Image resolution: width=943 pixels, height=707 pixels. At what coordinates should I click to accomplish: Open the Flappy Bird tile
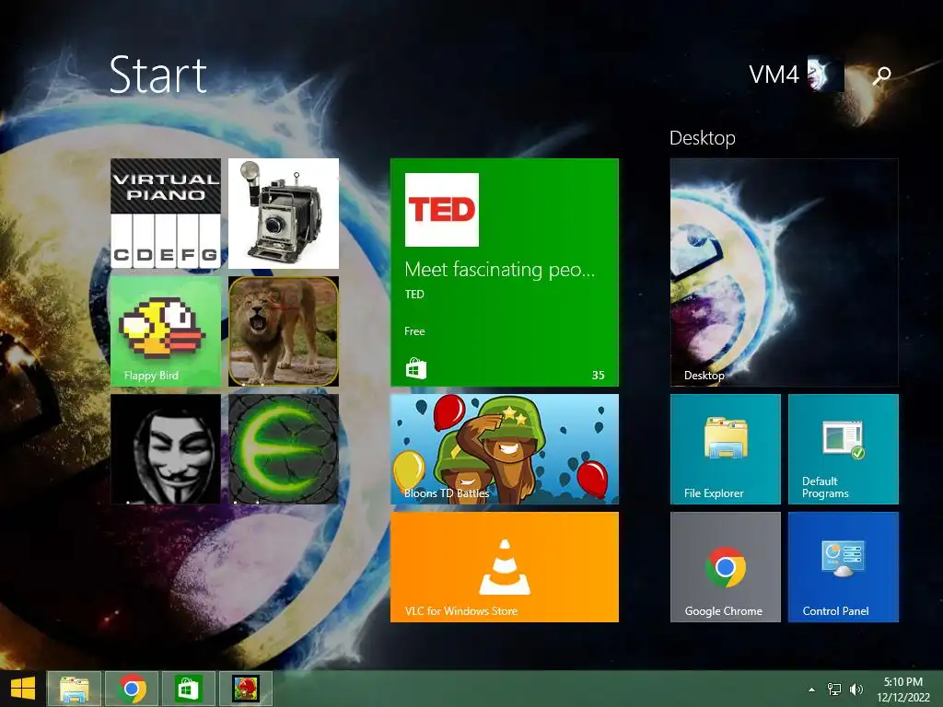(x=166, y=331)
